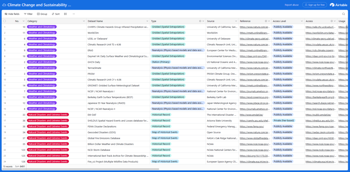Click the Airtable logo
350x172 pixels.
[339, 5]
